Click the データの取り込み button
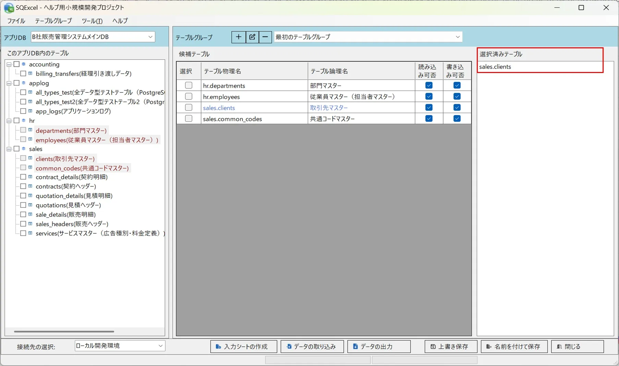 tap(313, 346)
